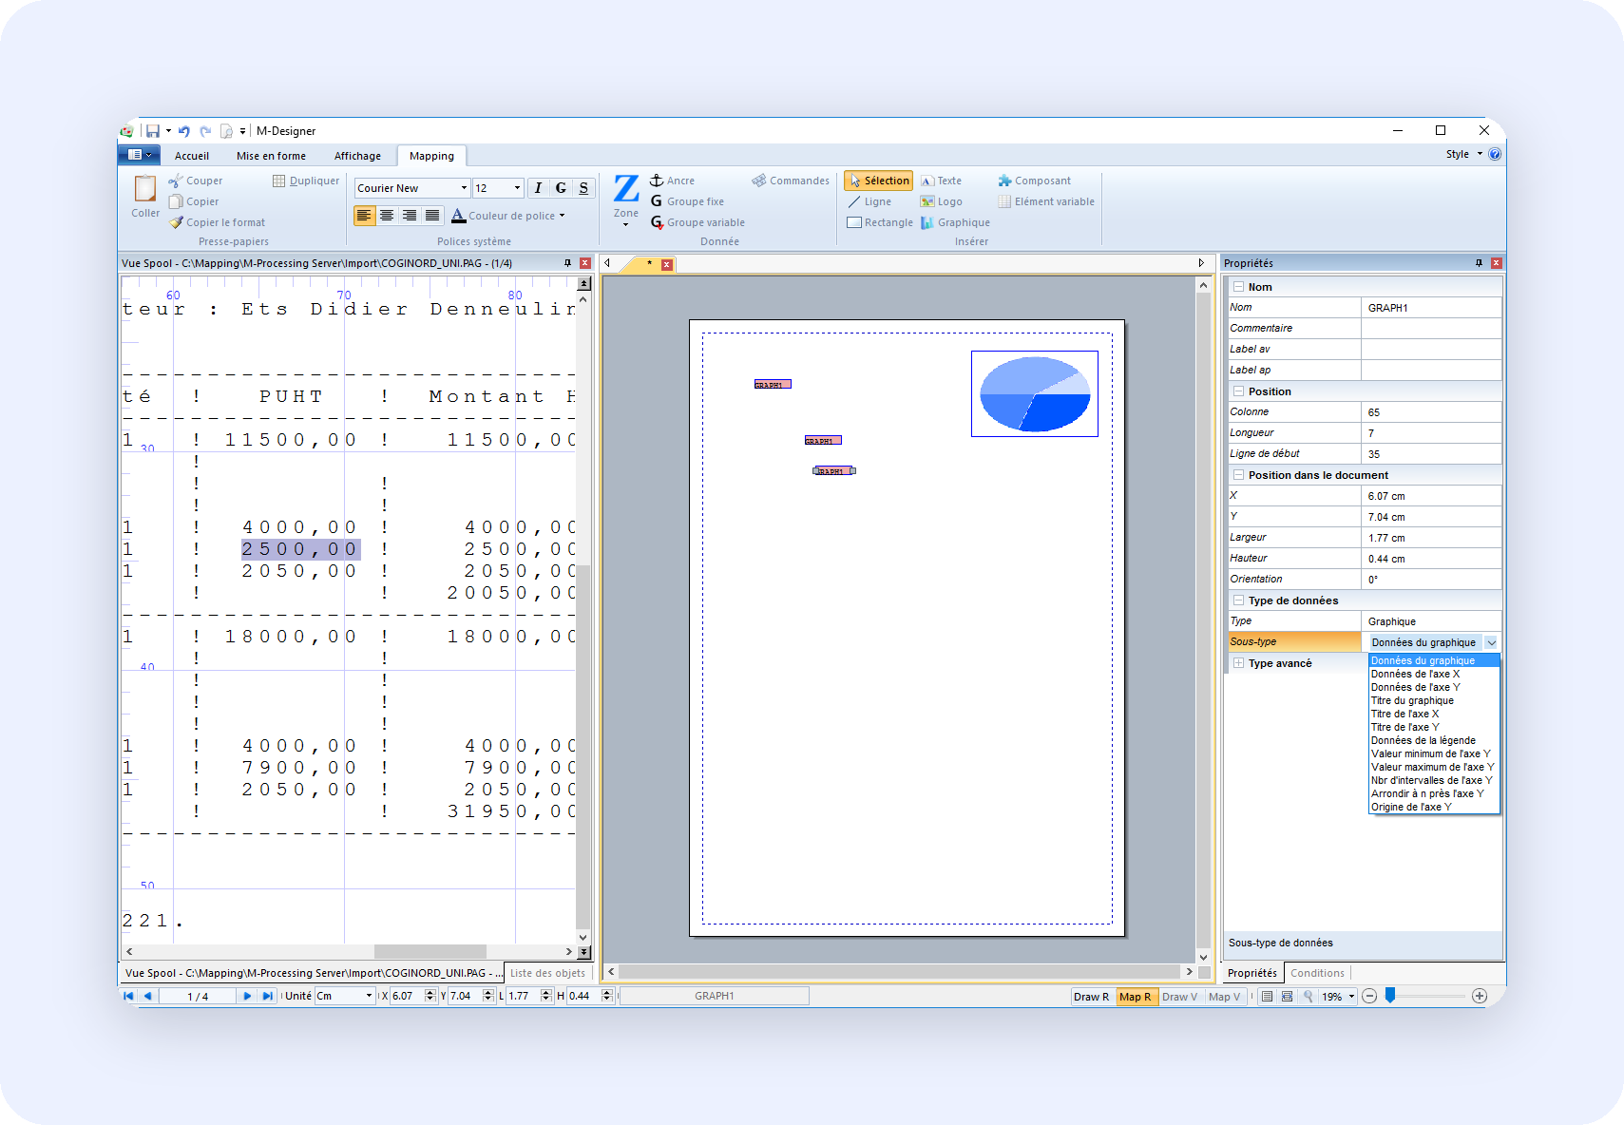Click the Coller paste icon

[144, 188]
